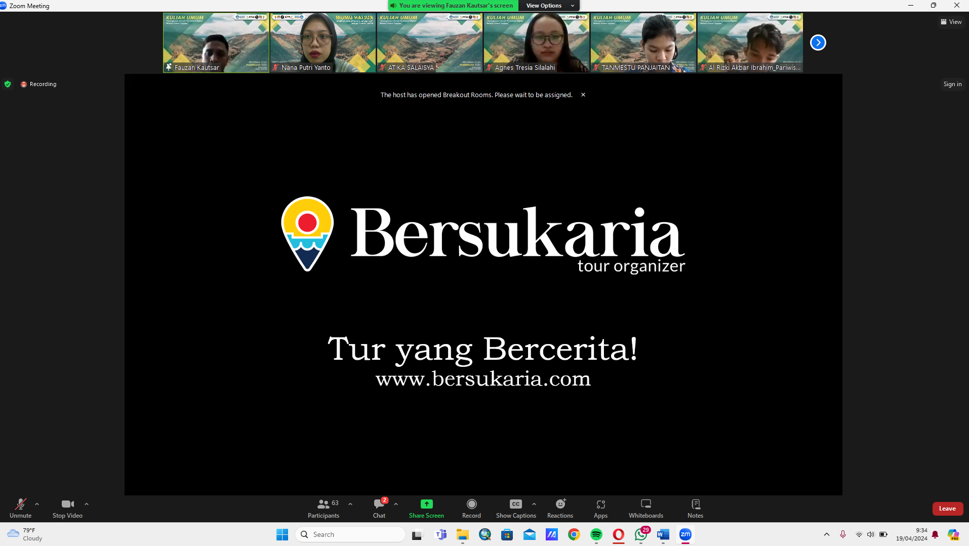This screenshot has height=546, width=969.
Task: Open the Participants panel
Action: click(324, 508)
